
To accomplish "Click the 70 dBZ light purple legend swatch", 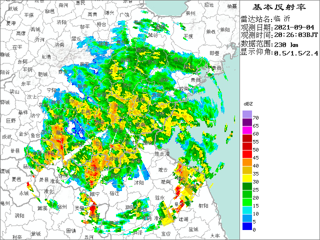I will (x=247, y=114).
